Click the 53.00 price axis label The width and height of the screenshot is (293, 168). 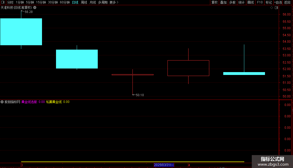click(x=287, y=55)
